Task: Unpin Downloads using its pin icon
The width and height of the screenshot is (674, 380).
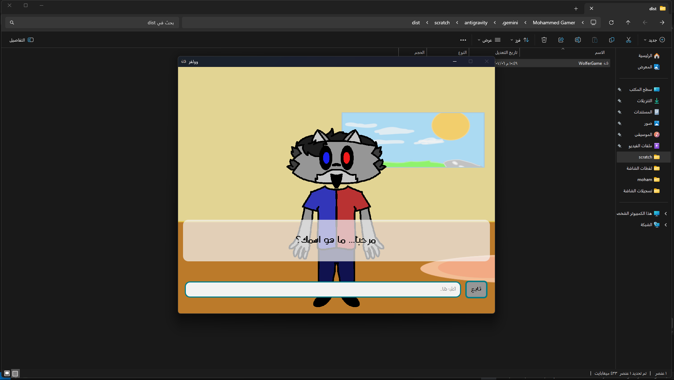Action: point(619,101)
